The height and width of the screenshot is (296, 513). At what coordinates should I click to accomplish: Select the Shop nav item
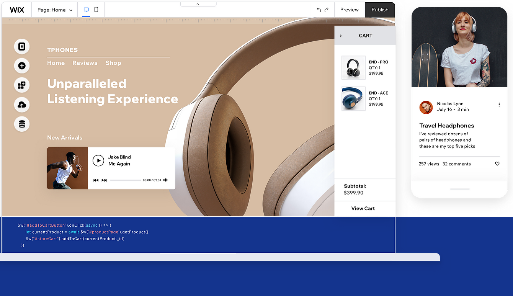click(113, 63)
